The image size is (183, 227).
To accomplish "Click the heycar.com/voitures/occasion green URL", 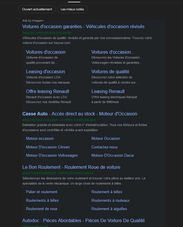I will click(x=47, y=33).
